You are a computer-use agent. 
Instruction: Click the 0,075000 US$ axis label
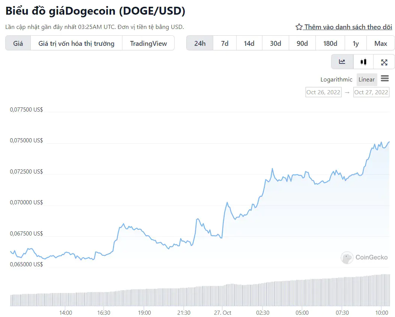coord(26,140)
